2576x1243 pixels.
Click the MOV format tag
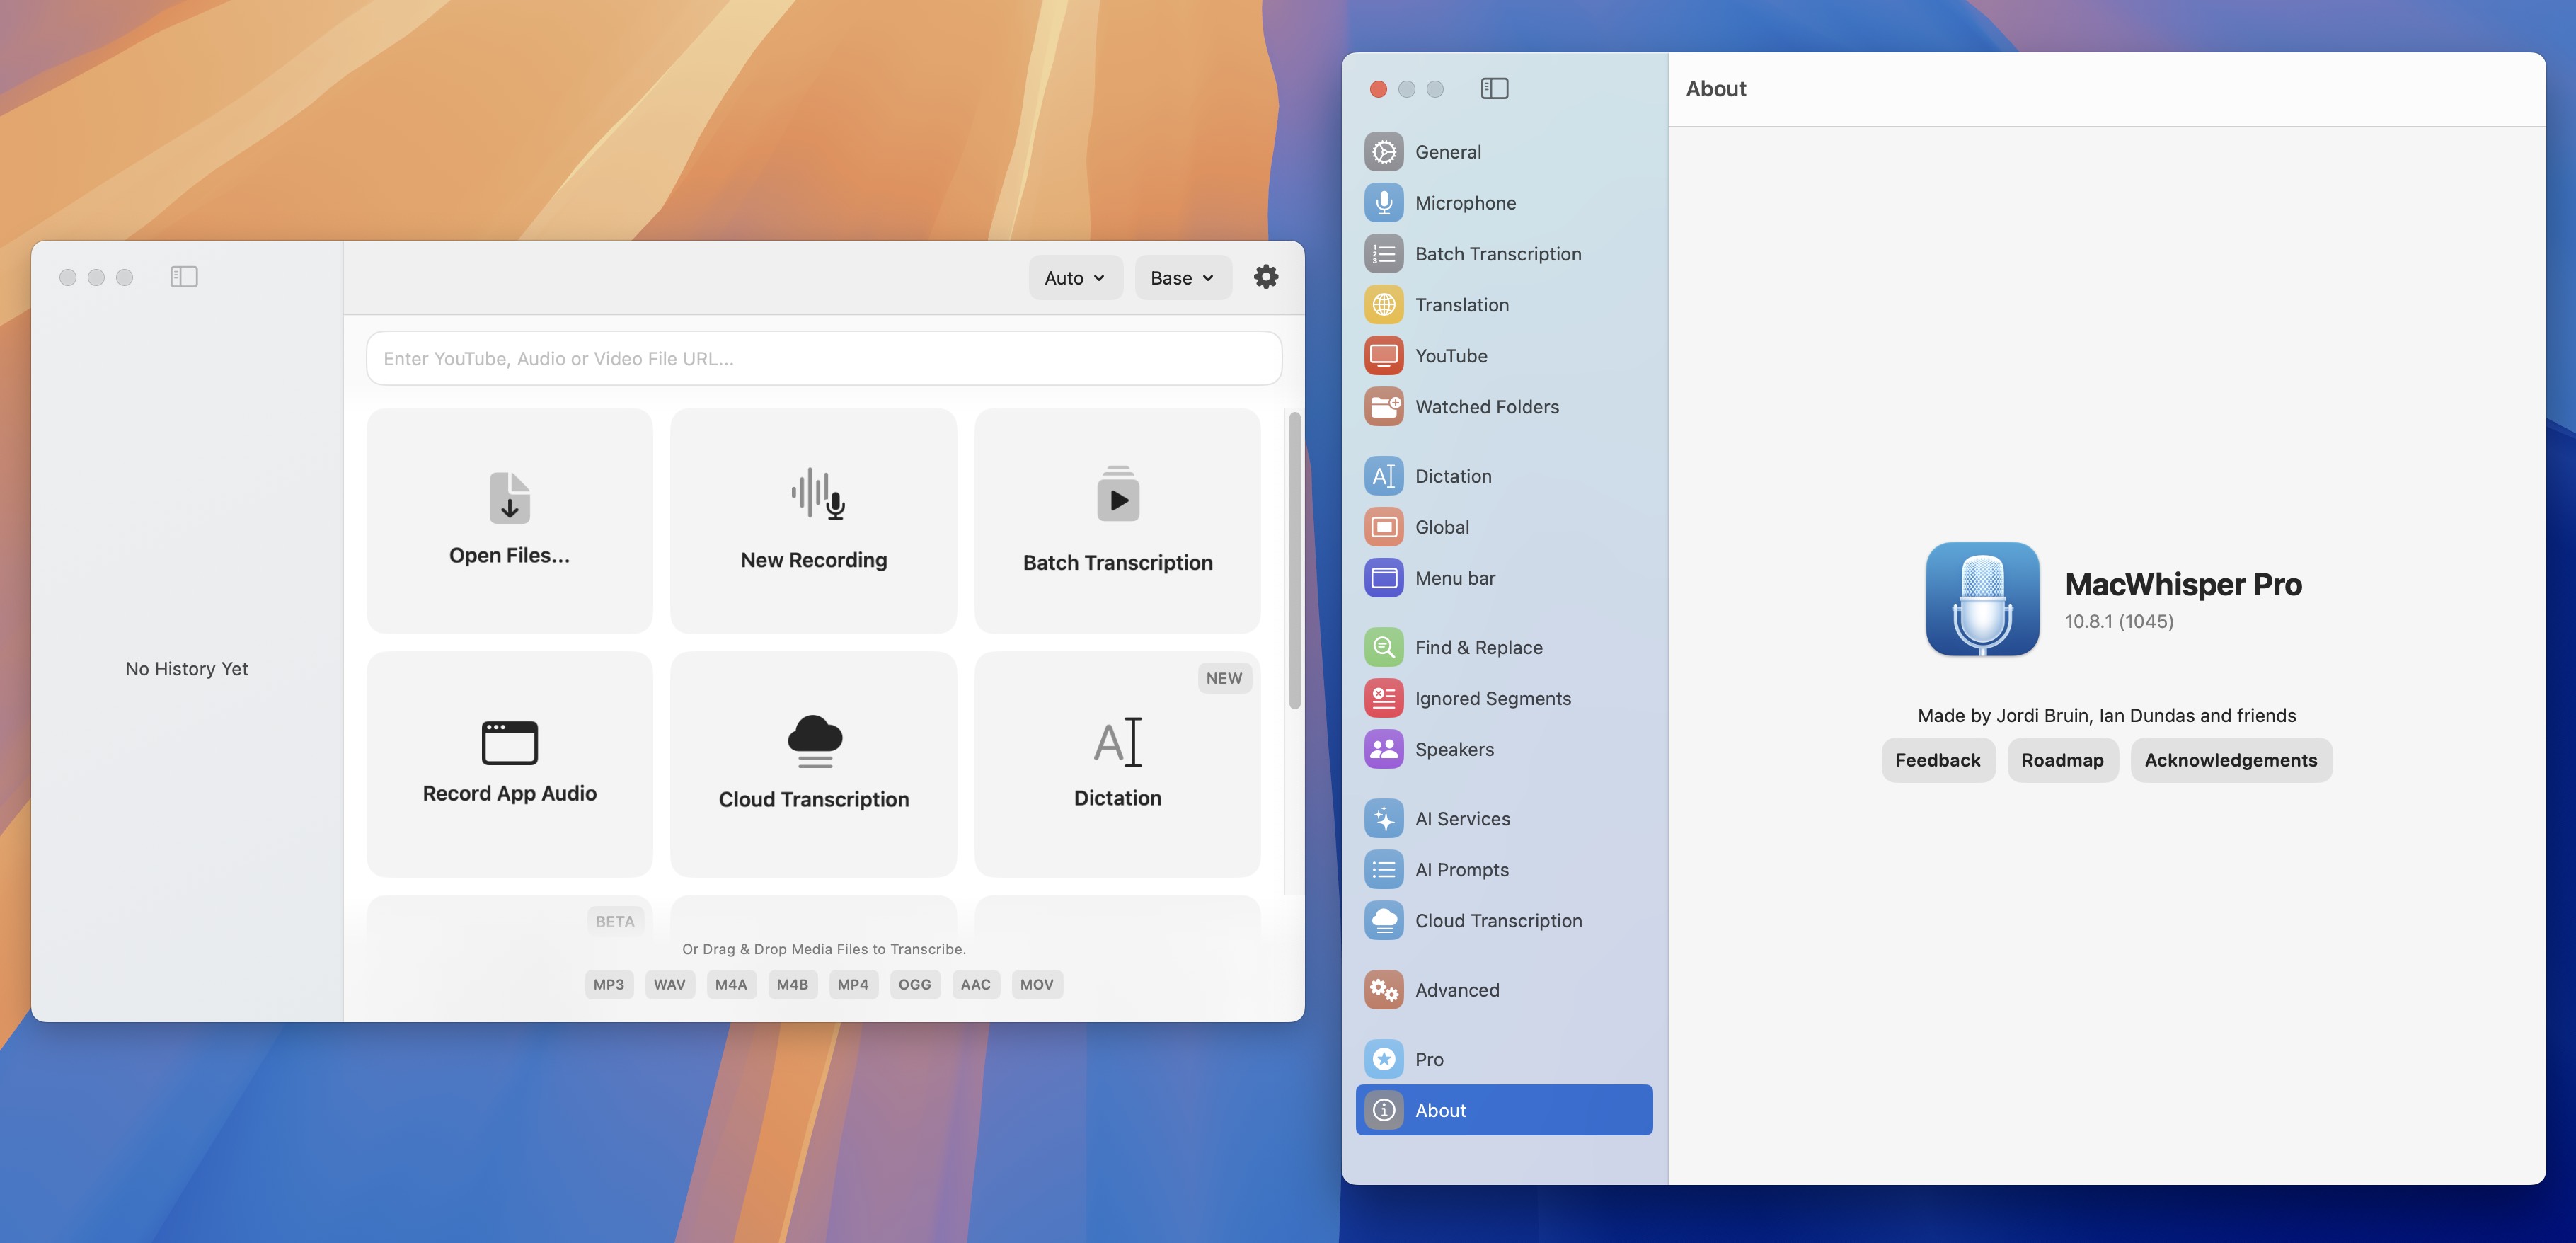pos(1037,984)
